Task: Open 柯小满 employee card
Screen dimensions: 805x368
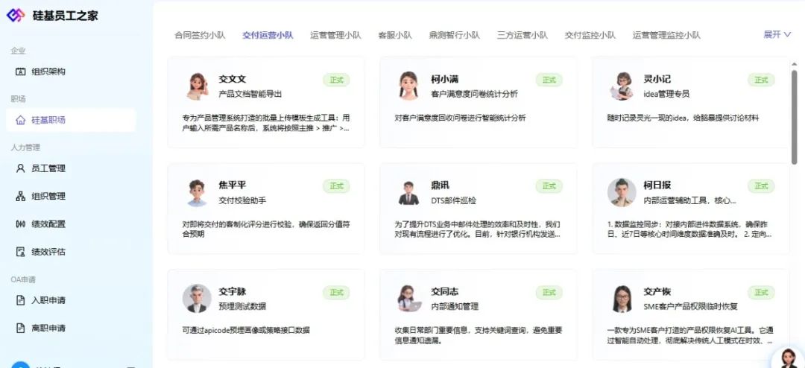Action: click(x=478, y=102)
